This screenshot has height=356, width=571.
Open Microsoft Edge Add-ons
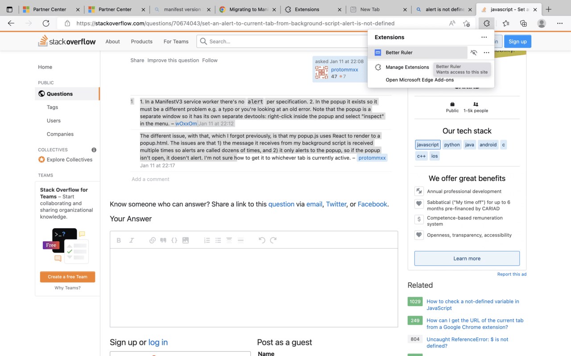[419, 80]
